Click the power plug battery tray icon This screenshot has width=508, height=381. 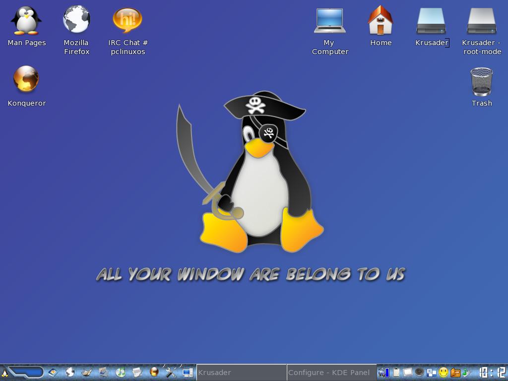[383, 373]
